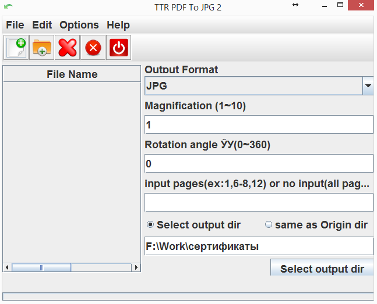Viewport: 377px width, 304px height.
Task: Click the input pages text field
Action: tap(259, 202)
